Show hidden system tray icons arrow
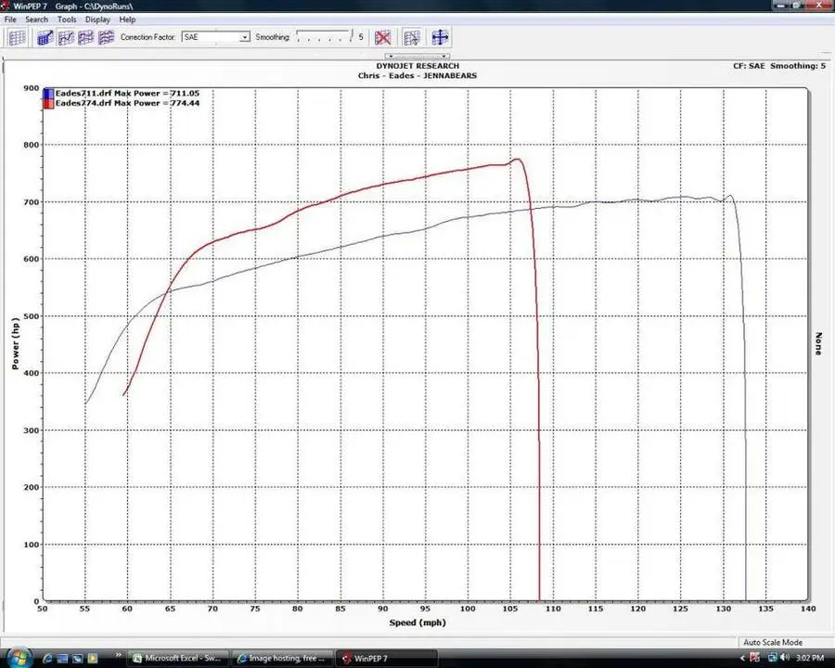This screenshot has height=668, width=835. point(742,659)
